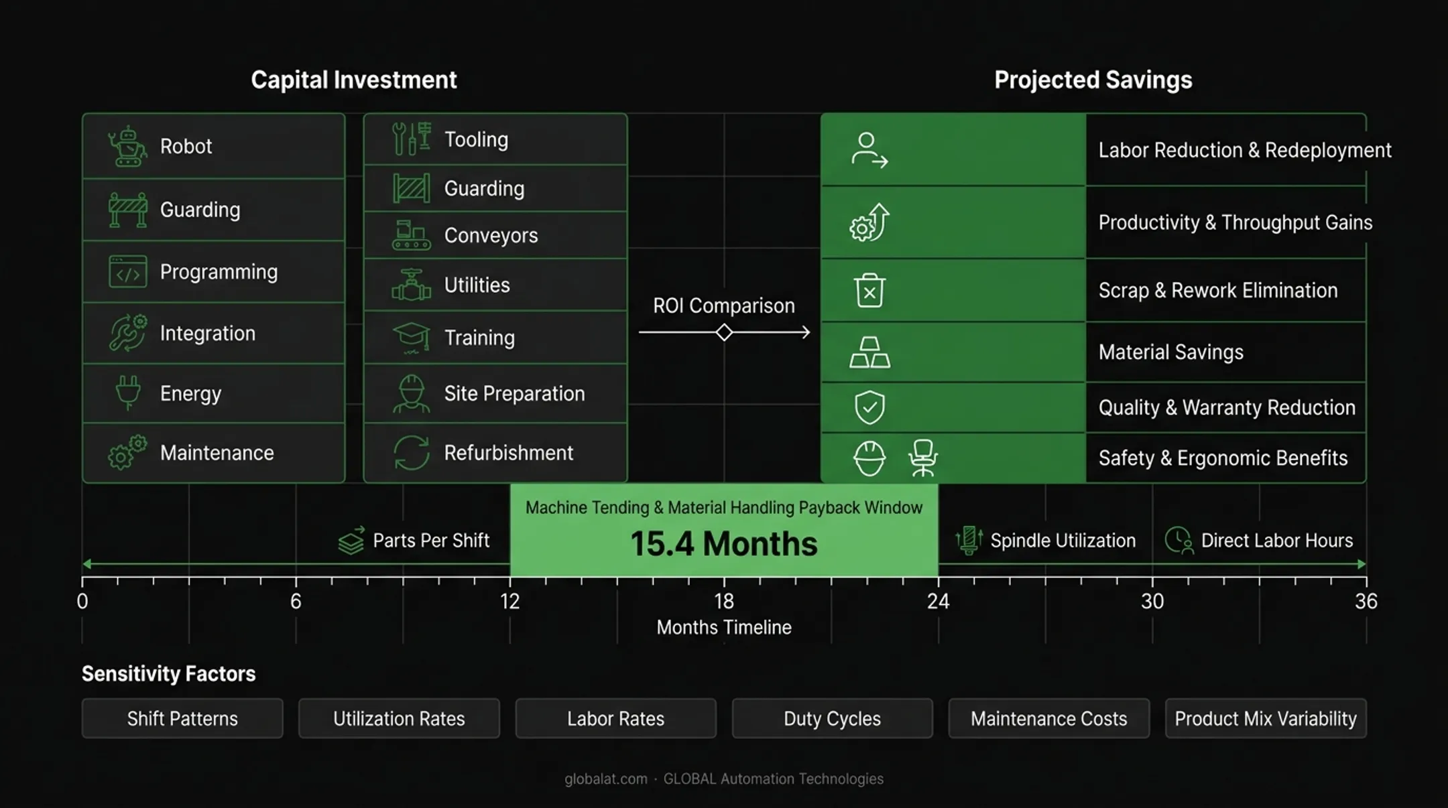The height and width of the screenshot is (808, 1448).
Task: Click the graduation cap icon beside Training
Action: click(x=411, y=338)
